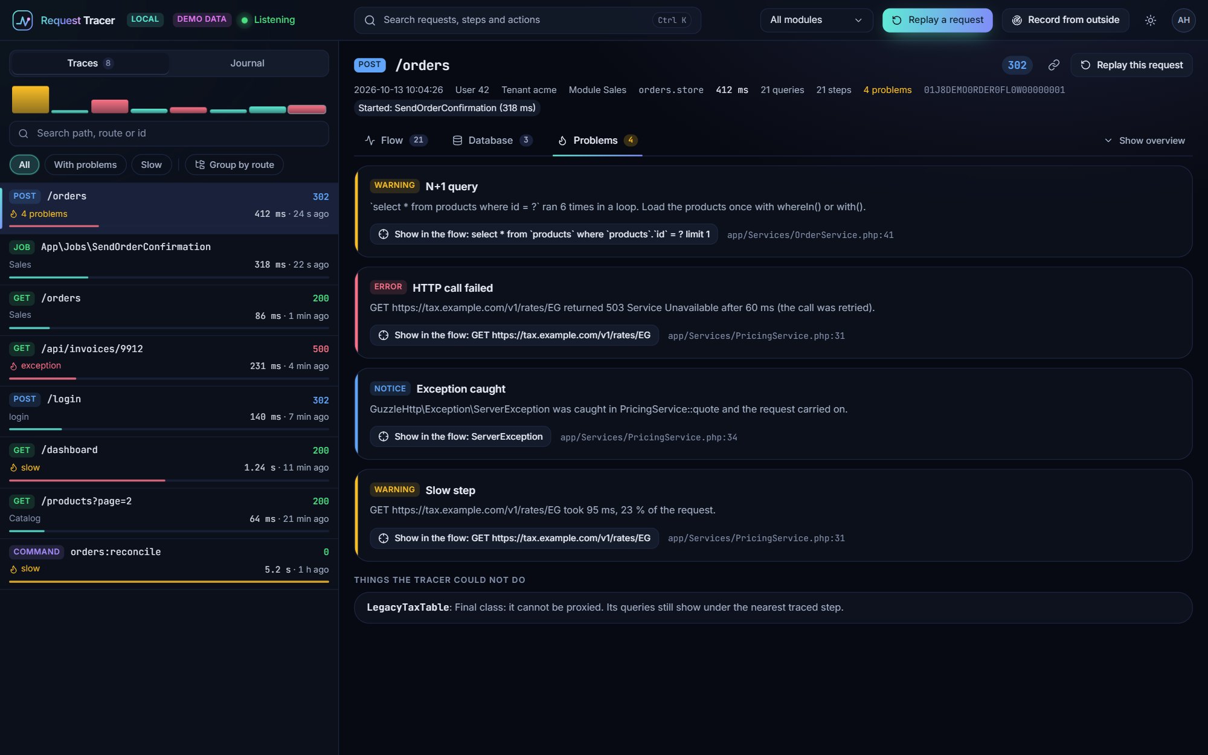Switch to the Journal tab
The image size is (1208, 755).
(x=247, y=63)
